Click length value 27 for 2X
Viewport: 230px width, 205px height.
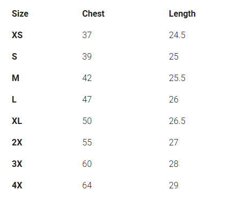tap(174, 142)
